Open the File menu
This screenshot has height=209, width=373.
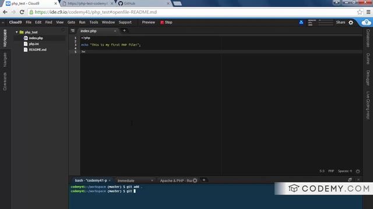click(x=29, y=22)
